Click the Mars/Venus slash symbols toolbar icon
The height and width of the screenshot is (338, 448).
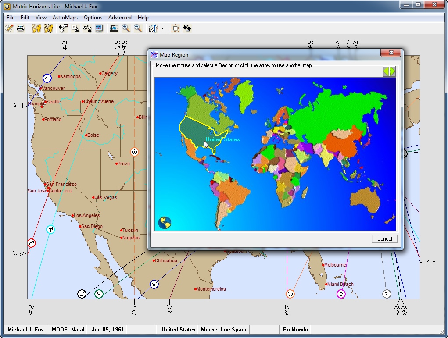[x=87, y=28]
